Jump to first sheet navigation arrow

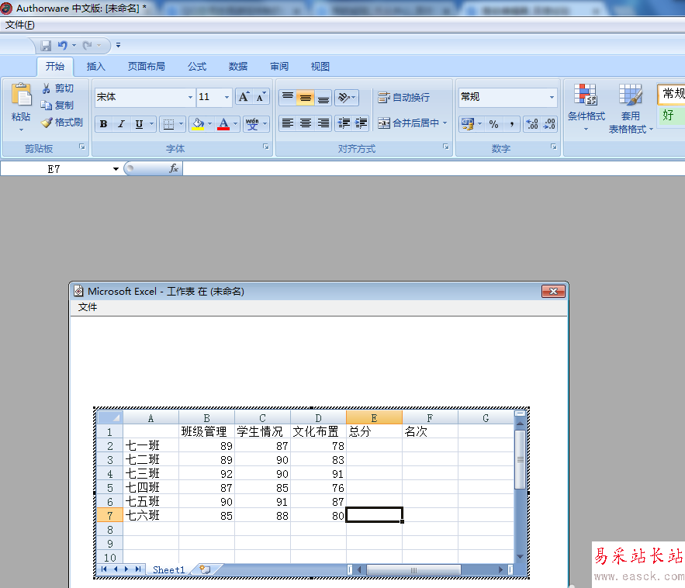click(x=104, y=569)
